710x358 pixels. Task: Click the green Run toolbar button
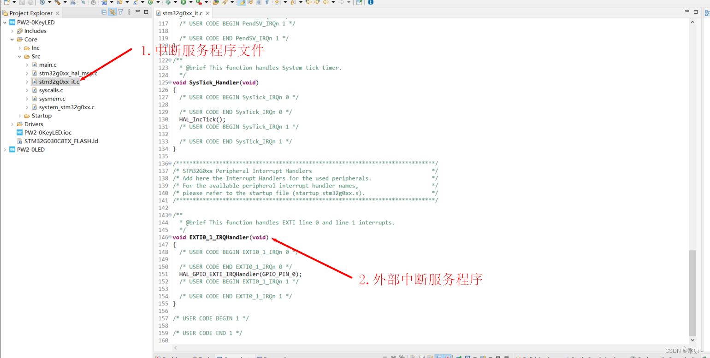coord(183,2)
